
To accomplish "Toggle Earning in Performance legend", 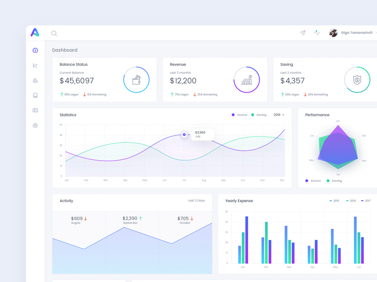I will pyautogui.click(x=334, y=181).
